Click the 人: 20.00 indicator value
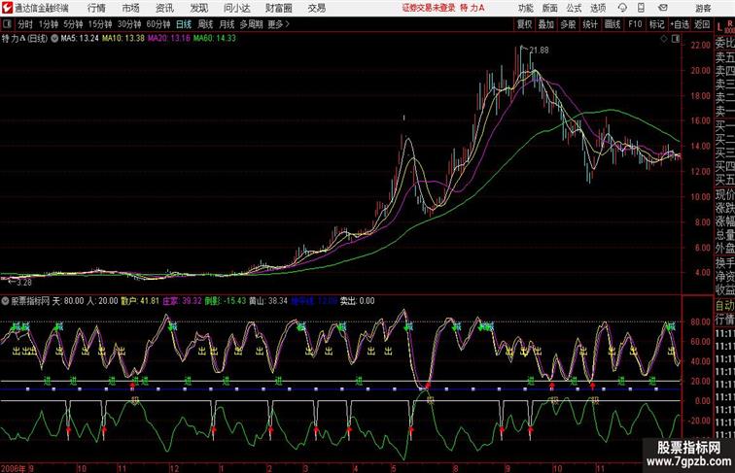735x473 pixels. [102, 301]
